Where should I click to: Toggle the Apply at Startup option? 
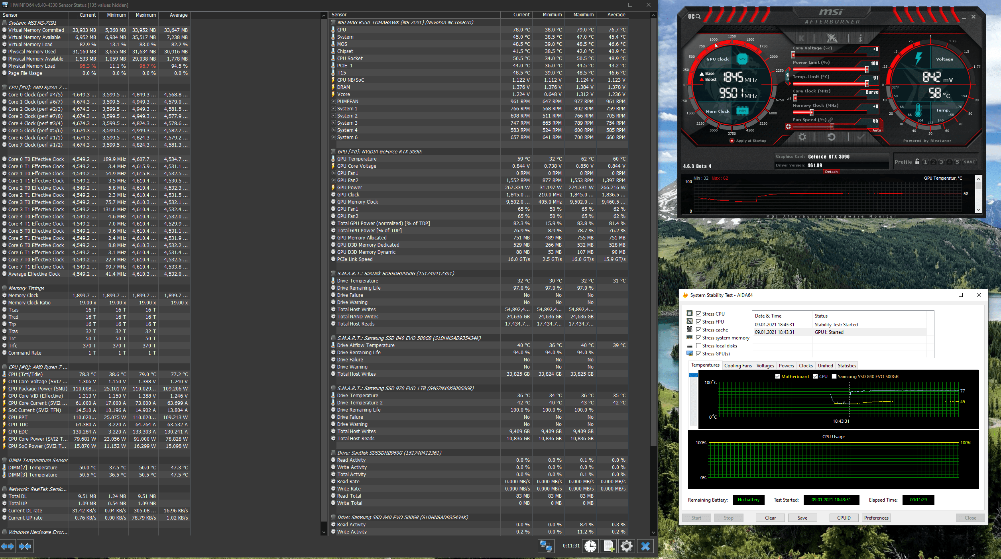point(732,141)
